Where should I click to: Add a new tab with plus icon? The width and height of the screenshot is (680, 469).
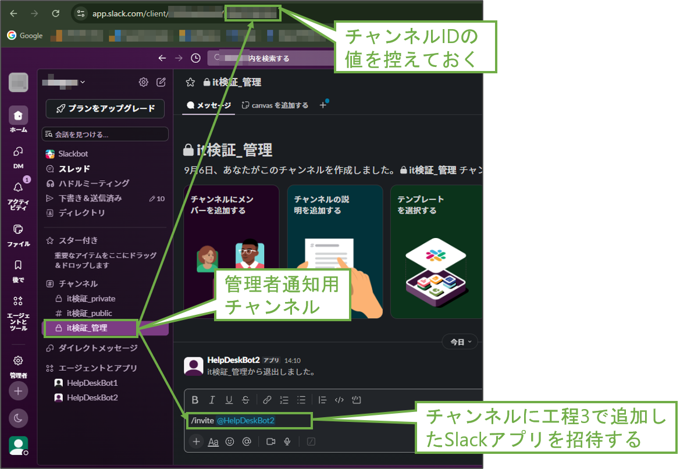point(323,105)
